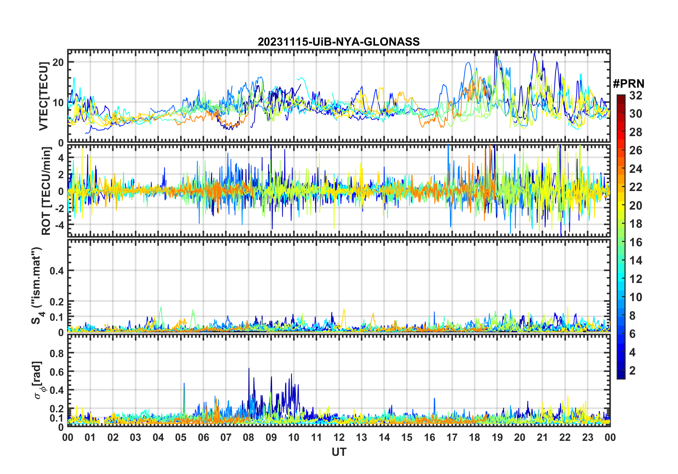Click the sigma-phi axis tick label 0.6
Viewport: 678px width, 474px height.
point(57,371)
